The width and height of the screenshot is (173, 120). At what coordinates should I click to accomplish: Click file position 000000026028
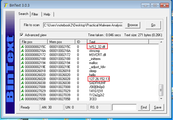tap(35, 79)
